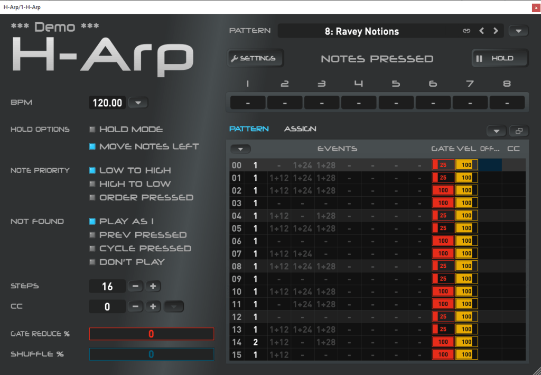The image size is (541, 375).
Task: Disable Move Notes Left option
Action: point(92,147)
